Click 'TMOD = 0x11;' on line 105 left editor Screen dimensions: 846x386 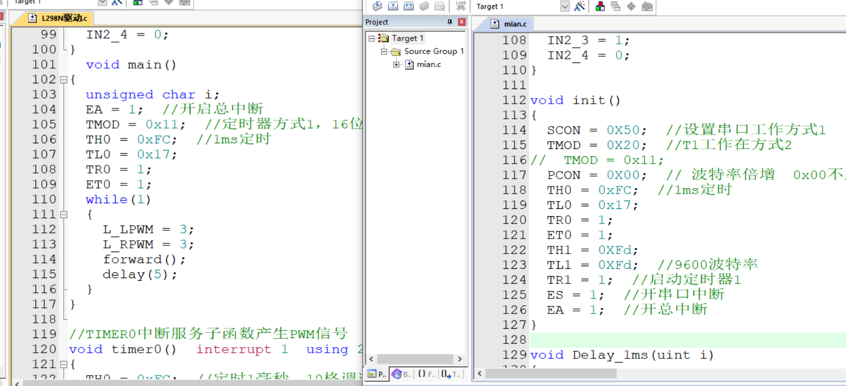pyautogui.click(x=136, y=125)
